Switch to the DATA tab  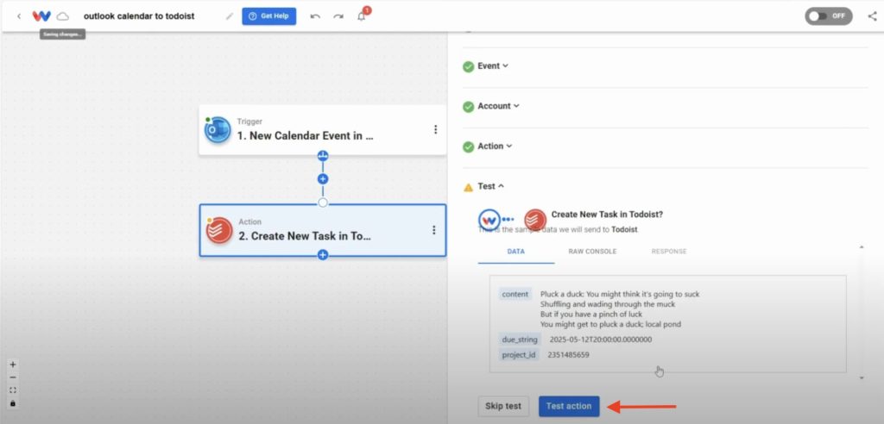pos(516,251)
